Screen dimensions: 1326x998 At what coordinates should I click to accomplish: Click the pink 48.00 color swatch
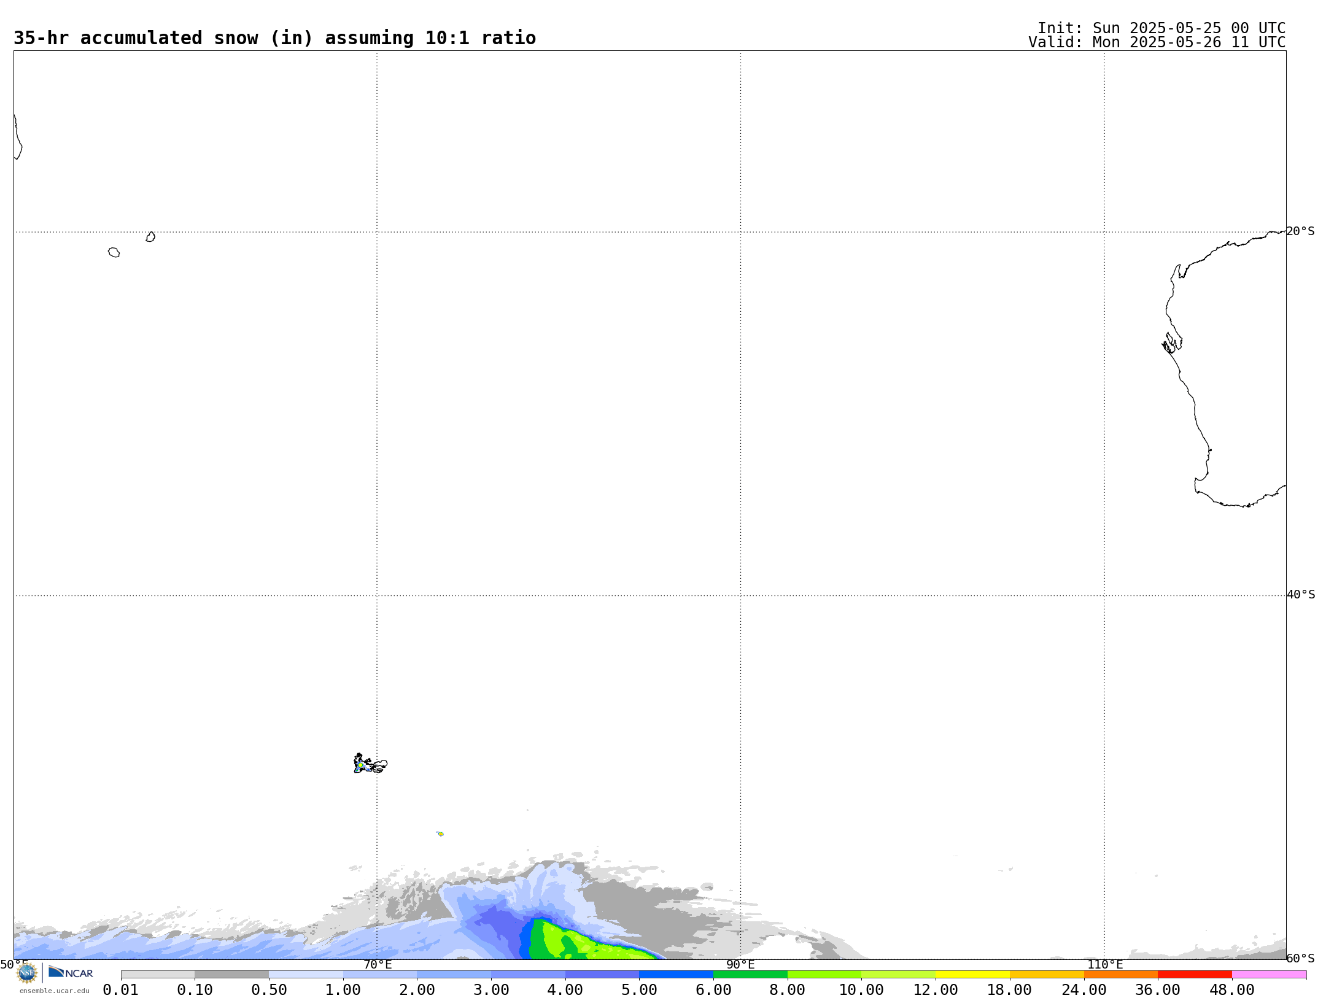coord(1269,975)
